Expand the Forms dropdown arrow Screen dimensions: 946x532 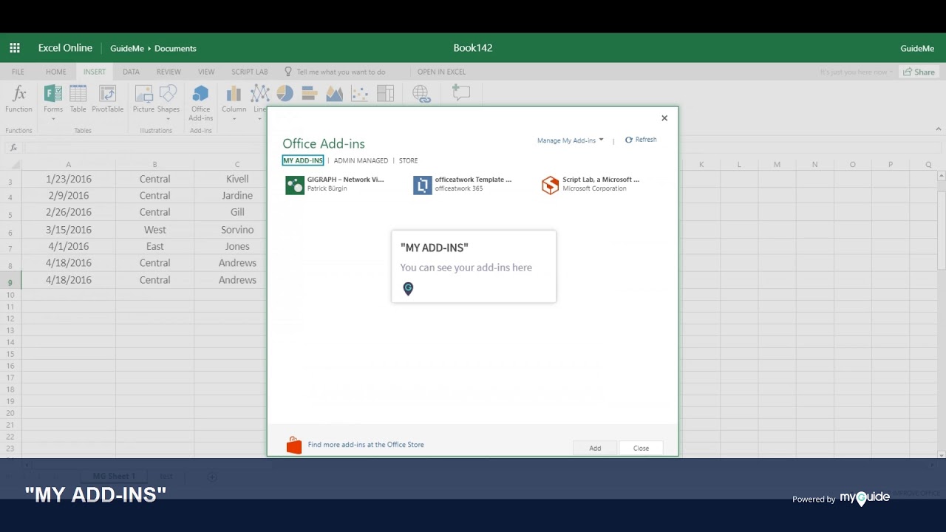point(53,119)
